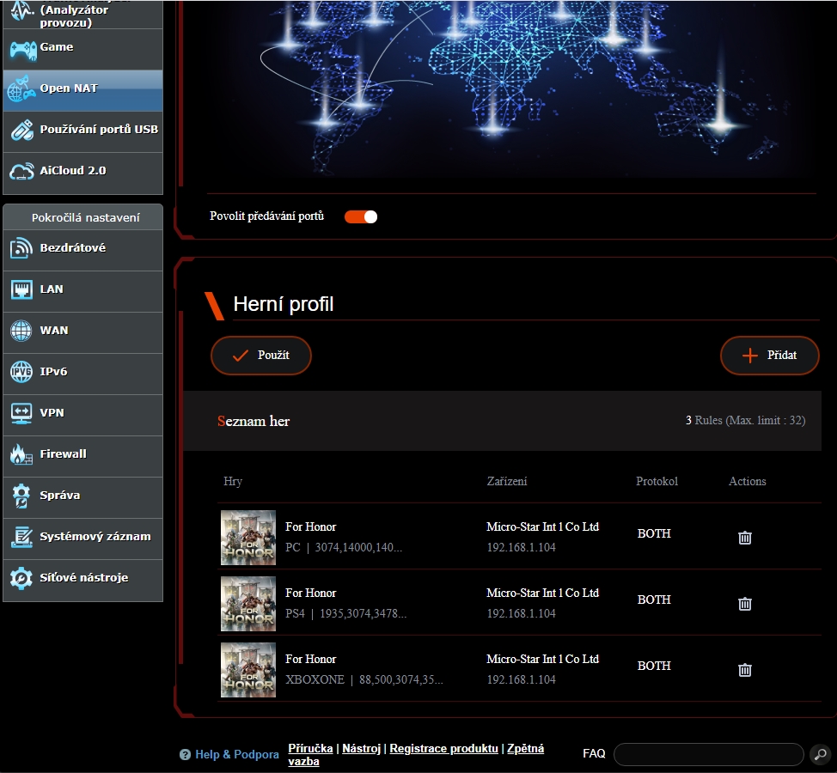The height and width of the screenshot is (773, 837).
Task: Delete the For Honor PC rule
Action: pos(745,538)
